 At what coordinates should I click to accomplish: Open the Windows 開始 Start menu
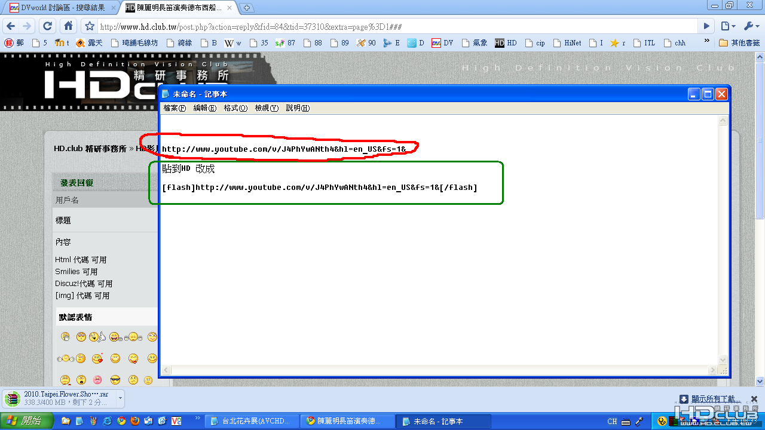coord(27,421)
